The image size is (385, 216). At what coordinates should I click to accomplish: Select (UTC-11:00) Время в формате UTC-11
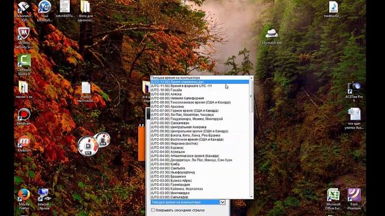pyautogui.click(x=200, y=86)
